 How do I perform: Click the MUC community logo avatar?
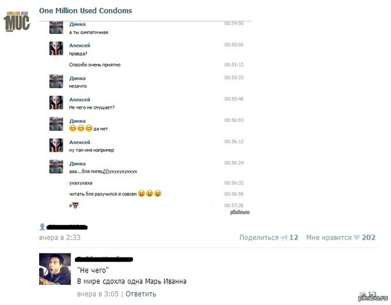[17, 22]
